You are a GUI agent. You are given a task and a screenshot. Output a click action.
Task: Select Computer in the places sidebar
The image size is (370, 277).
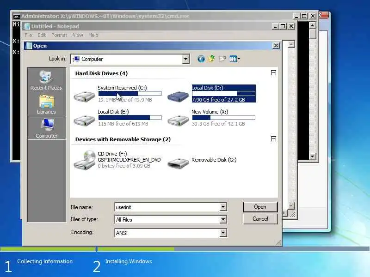pos(47,128)
